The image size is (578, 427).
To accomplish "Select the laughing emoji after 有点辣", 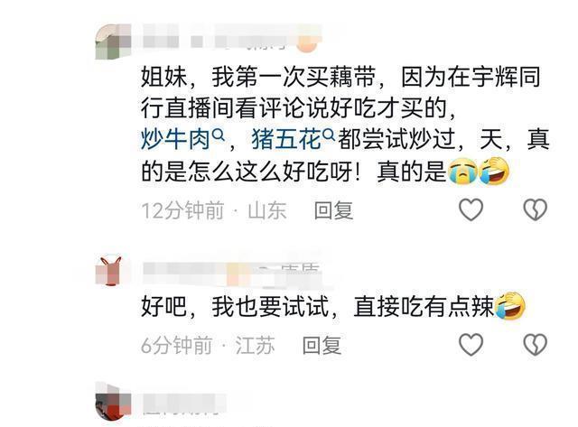I will [x=510, y=306].
